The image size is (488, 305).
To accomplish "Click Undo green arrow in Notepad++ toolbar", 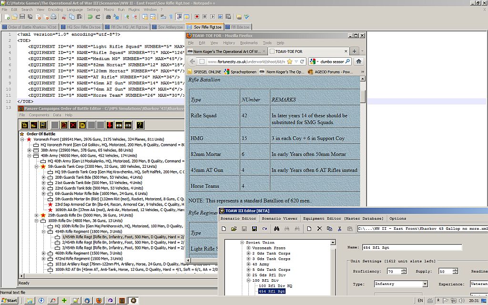I will (x=90, y=17).
